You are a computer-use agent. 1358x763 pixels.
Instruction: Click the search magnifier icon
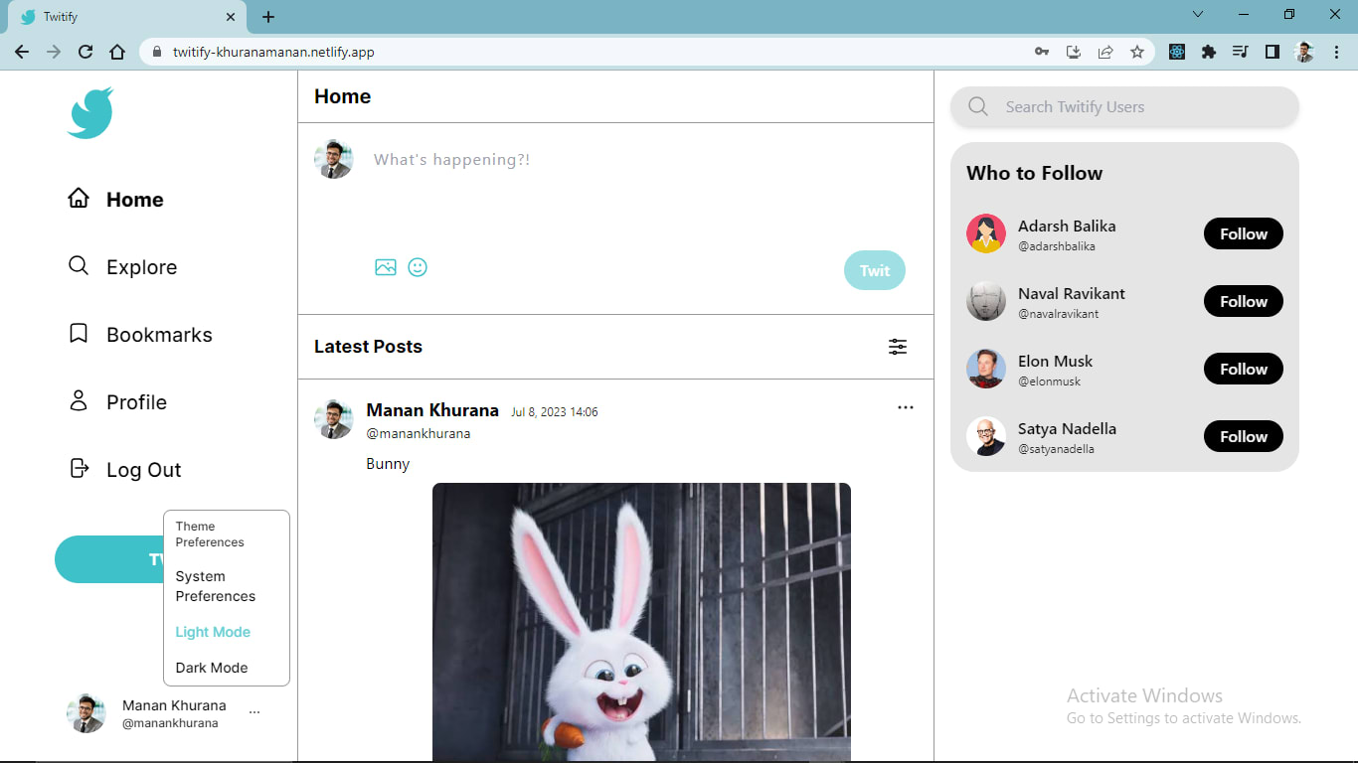[x=978, y=106]
